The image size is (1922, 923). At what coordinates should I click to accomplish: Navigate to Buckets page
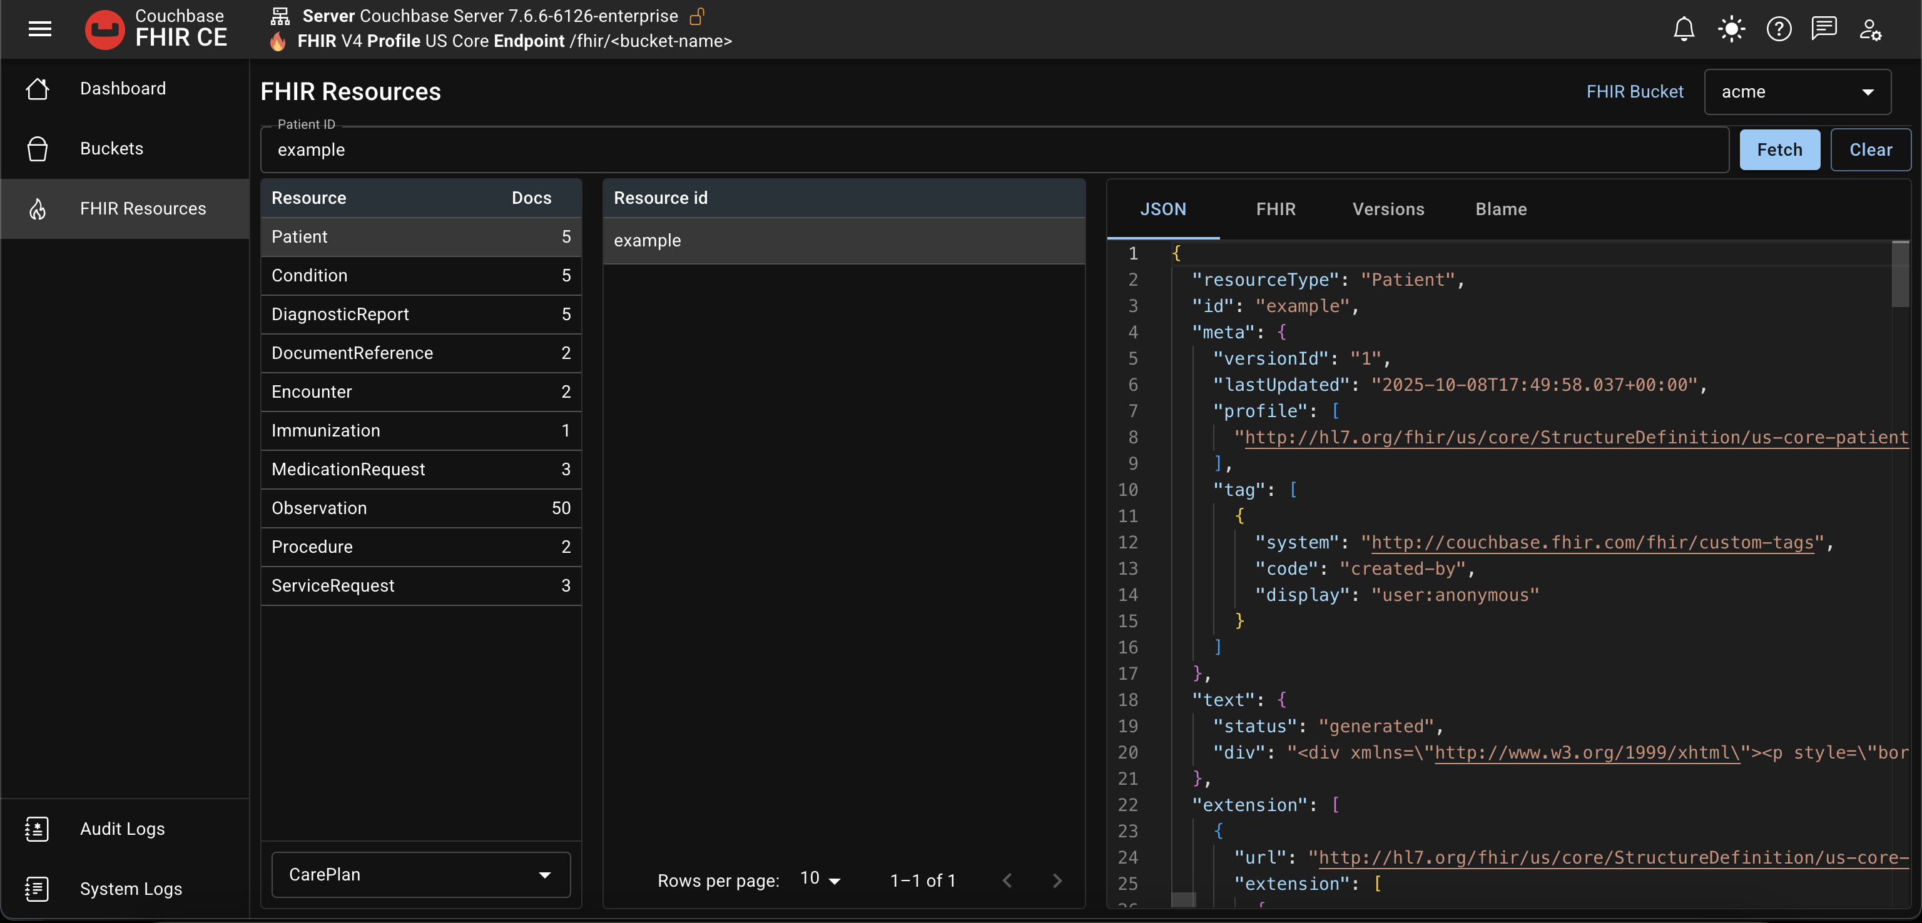(x=111, y=148)
